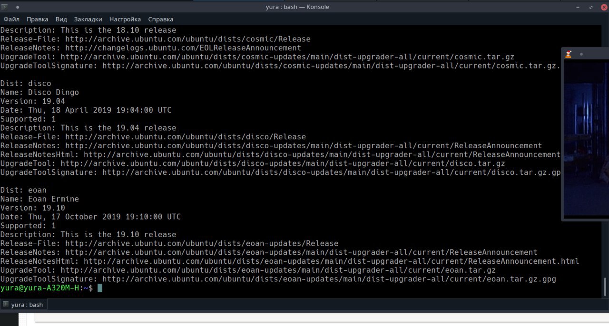The width and height of the screenshot is (609, 326).
Task: Click the 'Name: Disco Dingo' line
Action: coord(39,92)
